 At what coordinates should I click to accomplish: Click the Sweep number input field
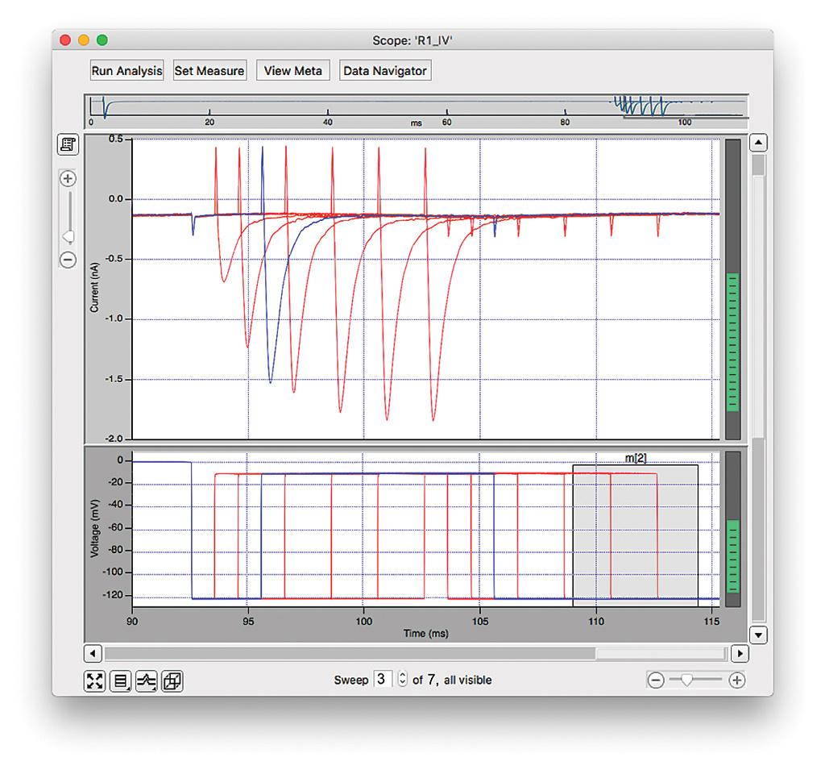[384, 680]
